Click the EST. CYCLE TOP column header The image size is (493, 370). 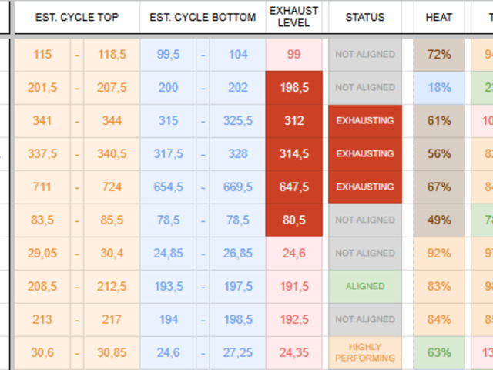point(77,17)
